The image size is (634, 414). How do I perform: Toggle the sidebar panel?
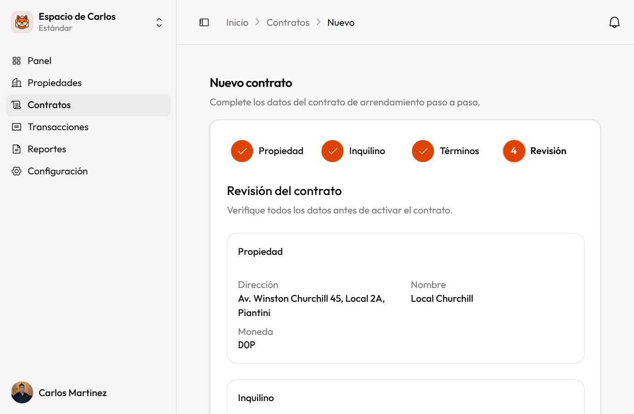(204, 23)
